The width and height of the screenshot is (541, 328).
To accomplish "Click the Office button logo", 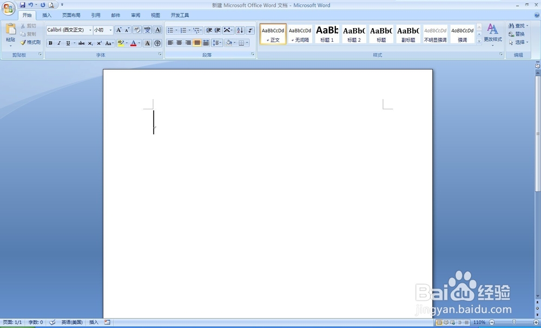I will tap(8, 8).
